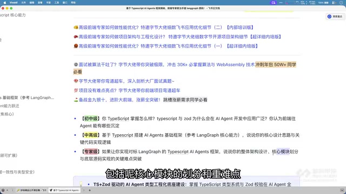
Task: Open link 面试被算法干吐了 WebAssembly 技术
Action: 167,65
